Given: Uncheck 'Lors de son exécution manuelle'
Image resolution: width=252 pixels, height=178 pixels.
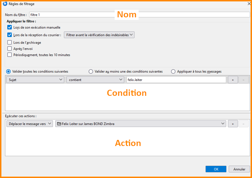Looking at the screenshot, I should 10,27.
